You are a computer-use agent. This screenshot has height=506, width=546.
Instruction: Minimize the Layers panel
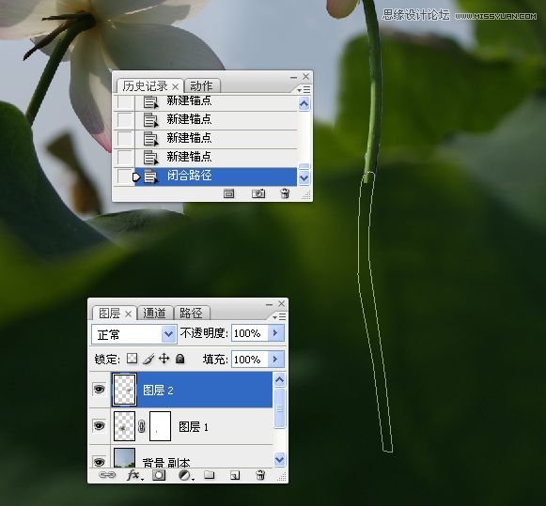pos(269,305)
